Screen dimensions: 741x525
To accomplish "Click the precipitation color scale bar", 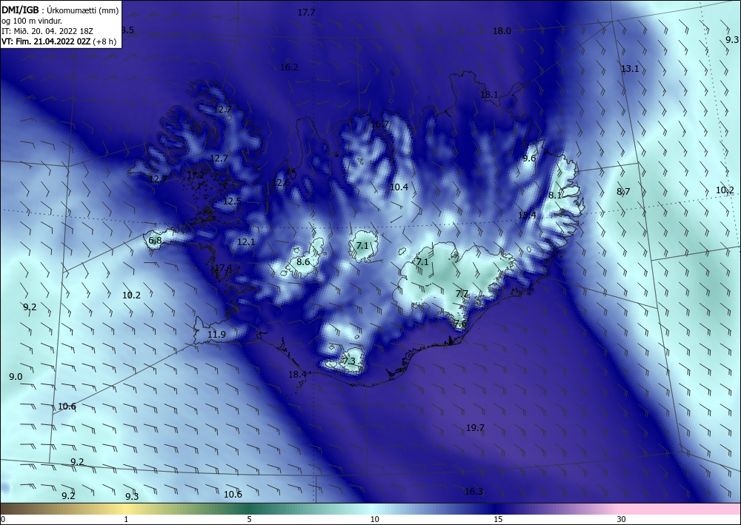I will tap(370, 509).
